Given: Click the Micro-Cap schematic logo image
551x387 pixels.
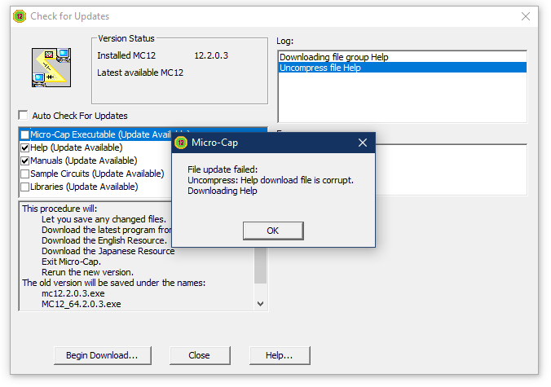Looking at the screenshot, I should 51,68.
